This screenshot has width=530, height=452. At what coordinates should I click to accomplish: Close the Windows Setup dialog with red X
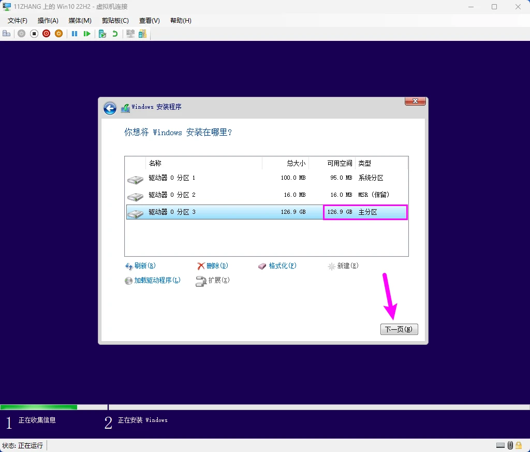[415, 101]
